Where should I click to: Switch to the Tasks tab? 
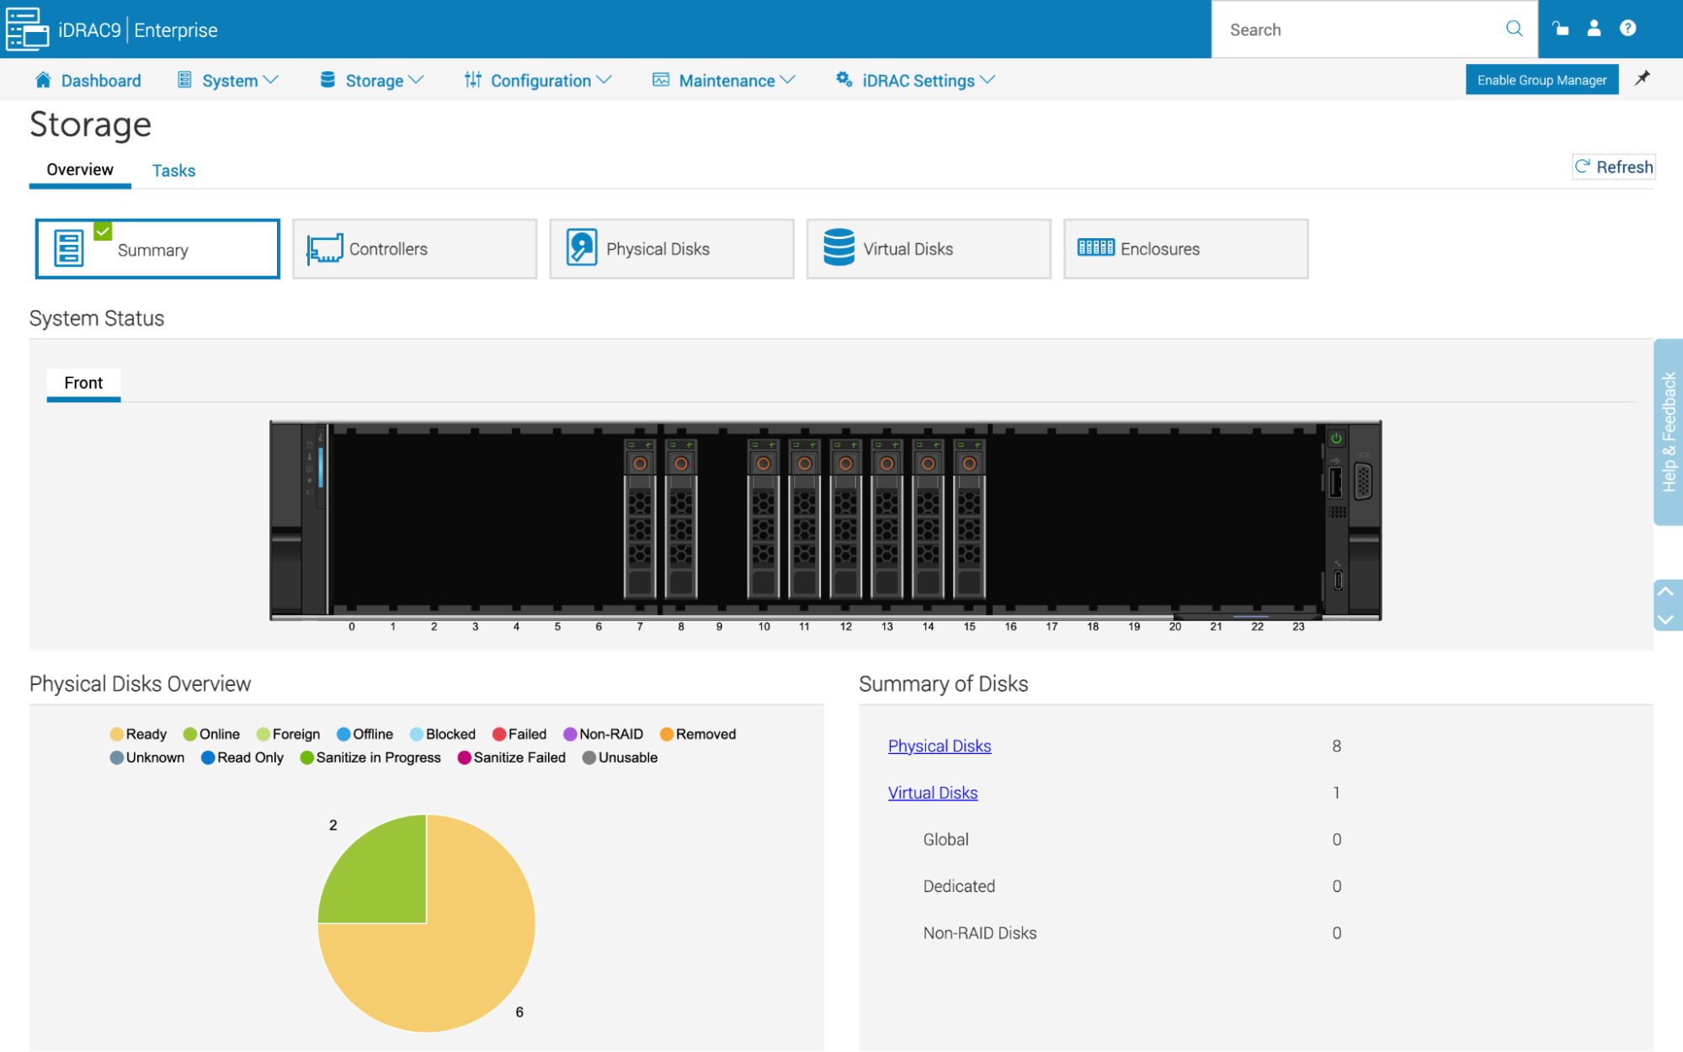[173, 170]
